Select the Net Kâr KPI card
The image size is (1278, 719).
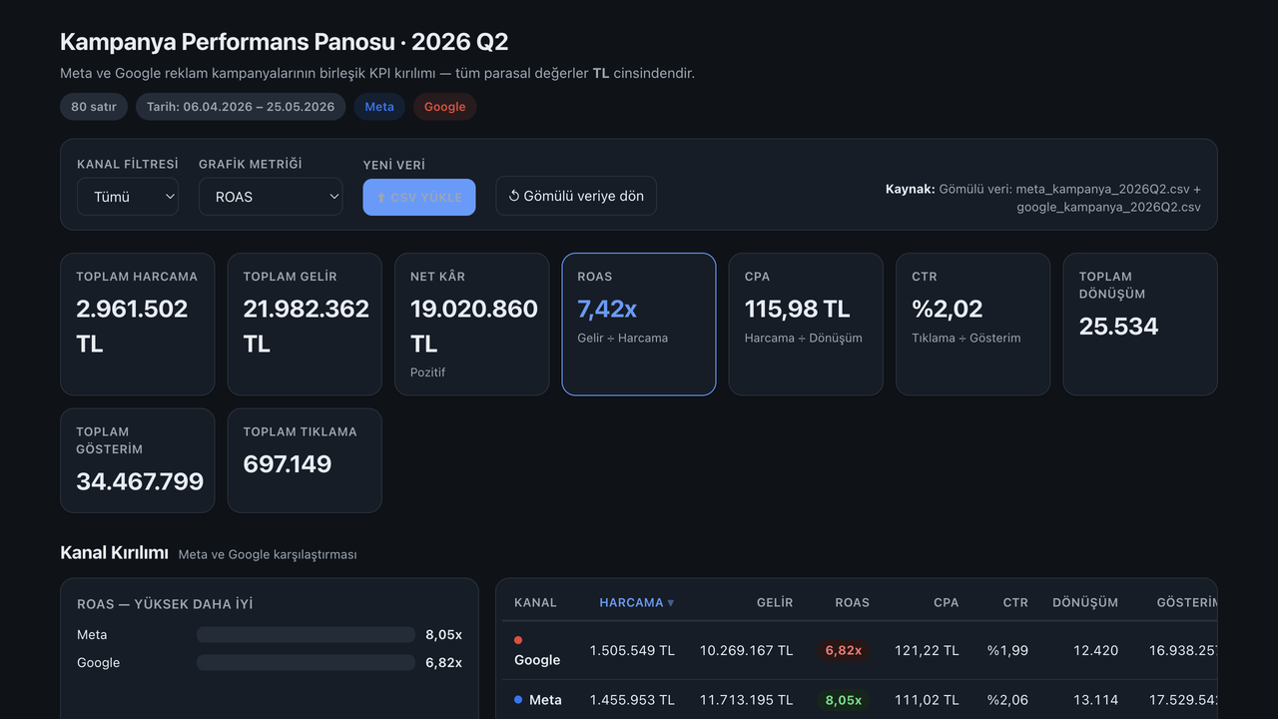click(x=472, y=325)
